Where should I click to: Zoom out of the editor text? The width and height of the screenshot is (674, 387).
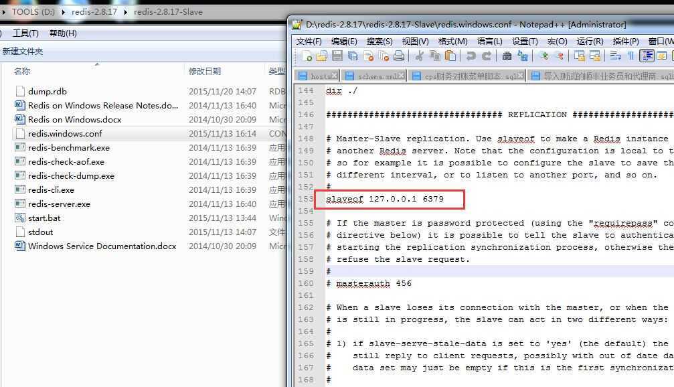pyautogui.click(x=560, y=56)
